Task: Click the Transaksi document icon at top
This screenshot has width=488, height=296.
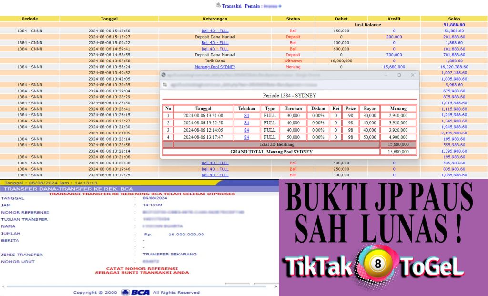Action: click(x=218, y=5)
